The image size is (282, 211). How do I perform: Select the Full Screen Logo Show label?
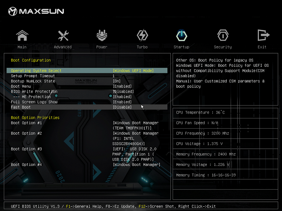(x=34, y=102)
